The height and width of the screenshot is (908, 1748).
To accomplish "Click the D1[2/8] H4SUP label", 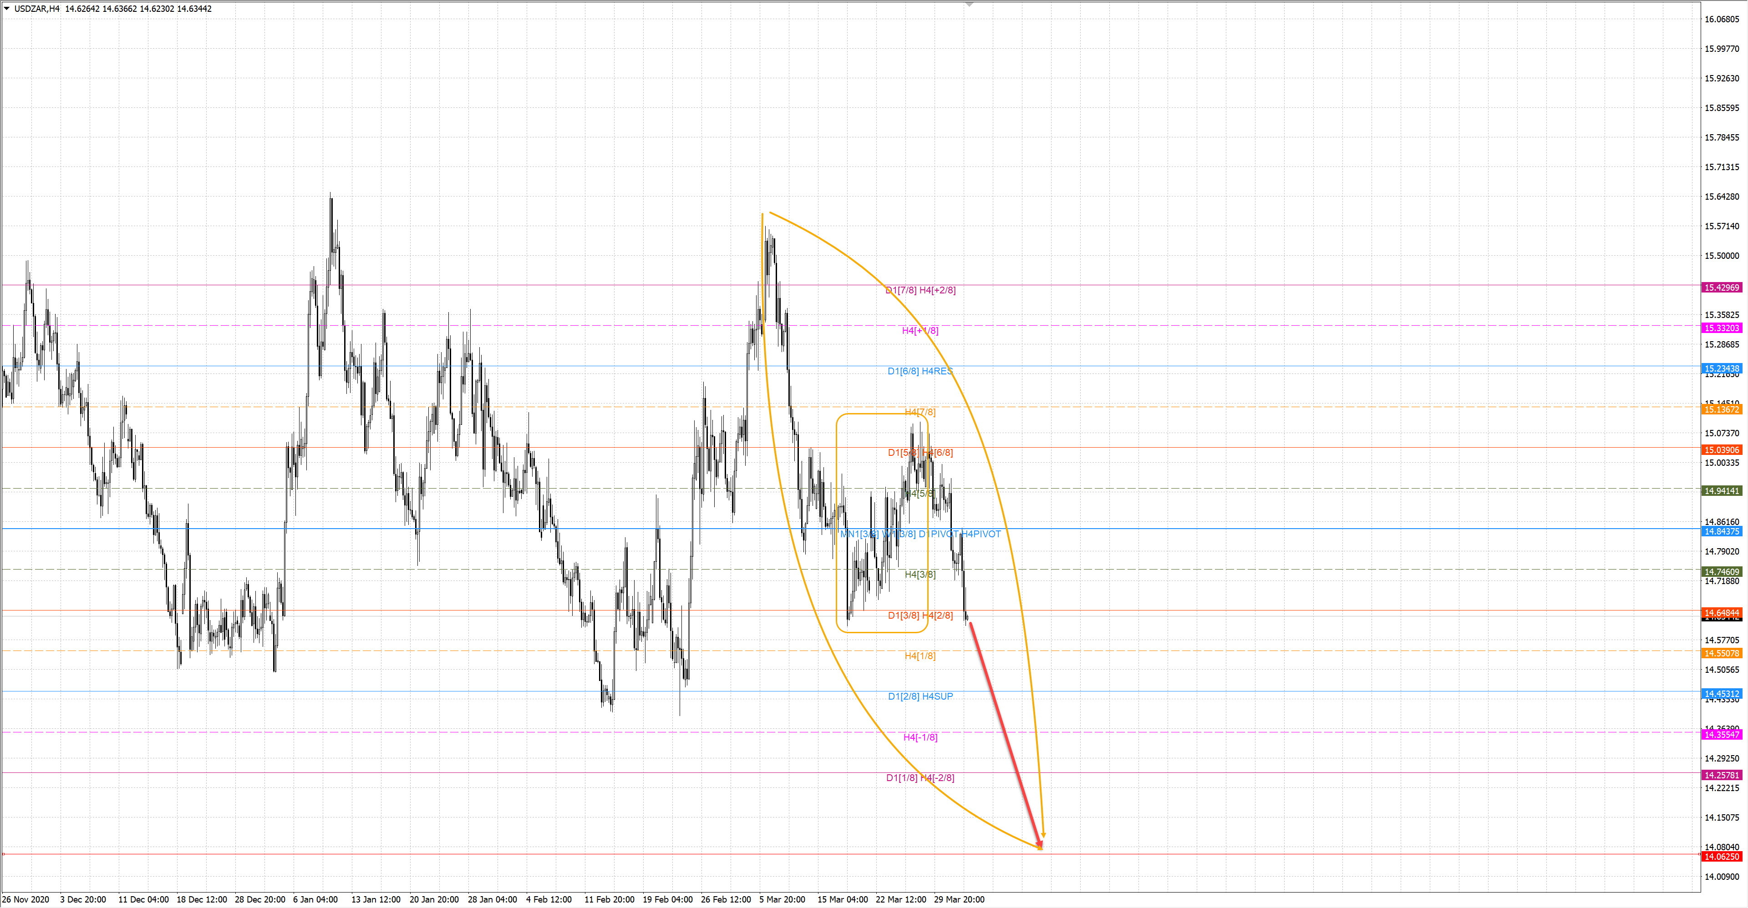I will point(920,696).
